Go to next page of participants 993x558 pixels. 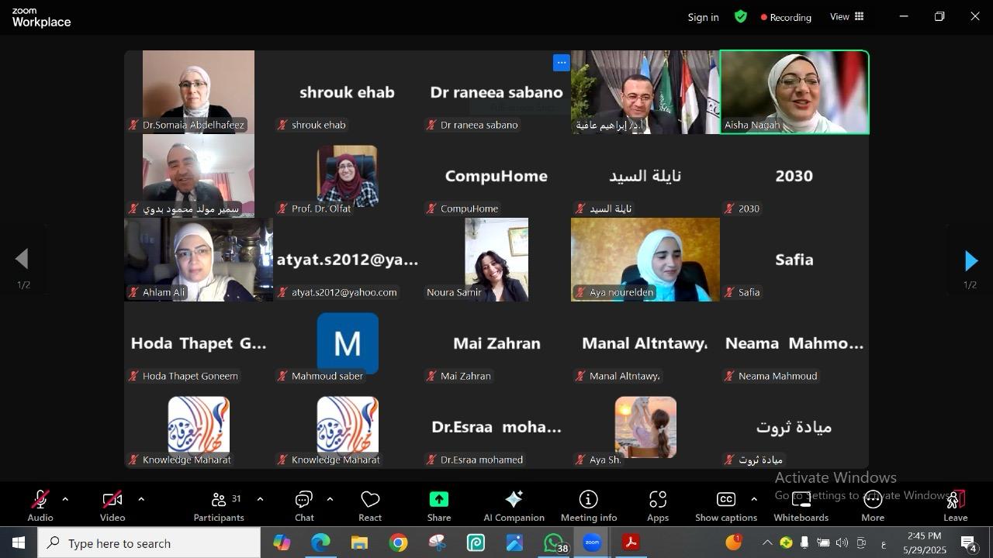[970, 261]
